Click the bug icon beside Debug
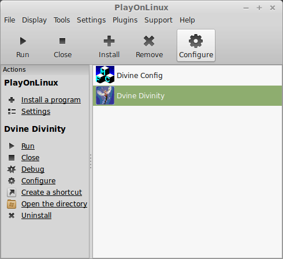The height and width of the screenshot is (259, 283). pyautogui.click(x=12, y=169)
